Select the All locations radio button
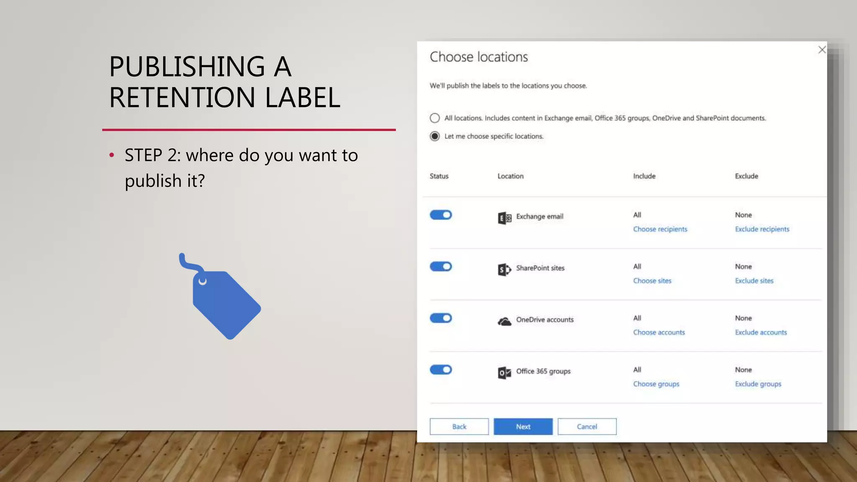Viewport: 857px width, 482px height. tap(435, 118)
